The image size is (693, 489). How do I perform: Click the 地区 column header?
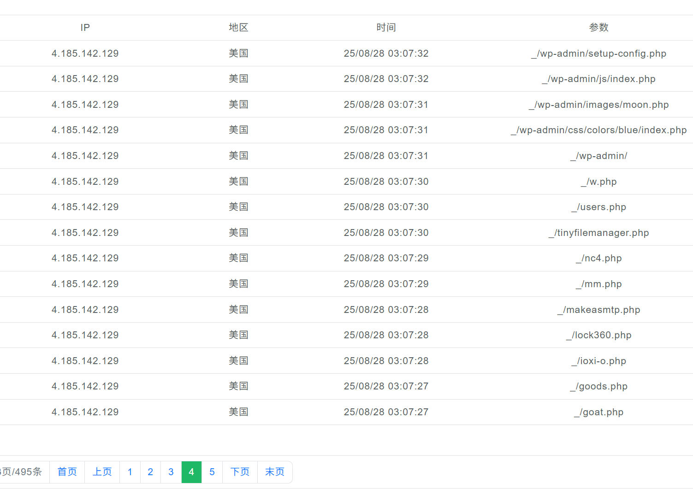238,27
